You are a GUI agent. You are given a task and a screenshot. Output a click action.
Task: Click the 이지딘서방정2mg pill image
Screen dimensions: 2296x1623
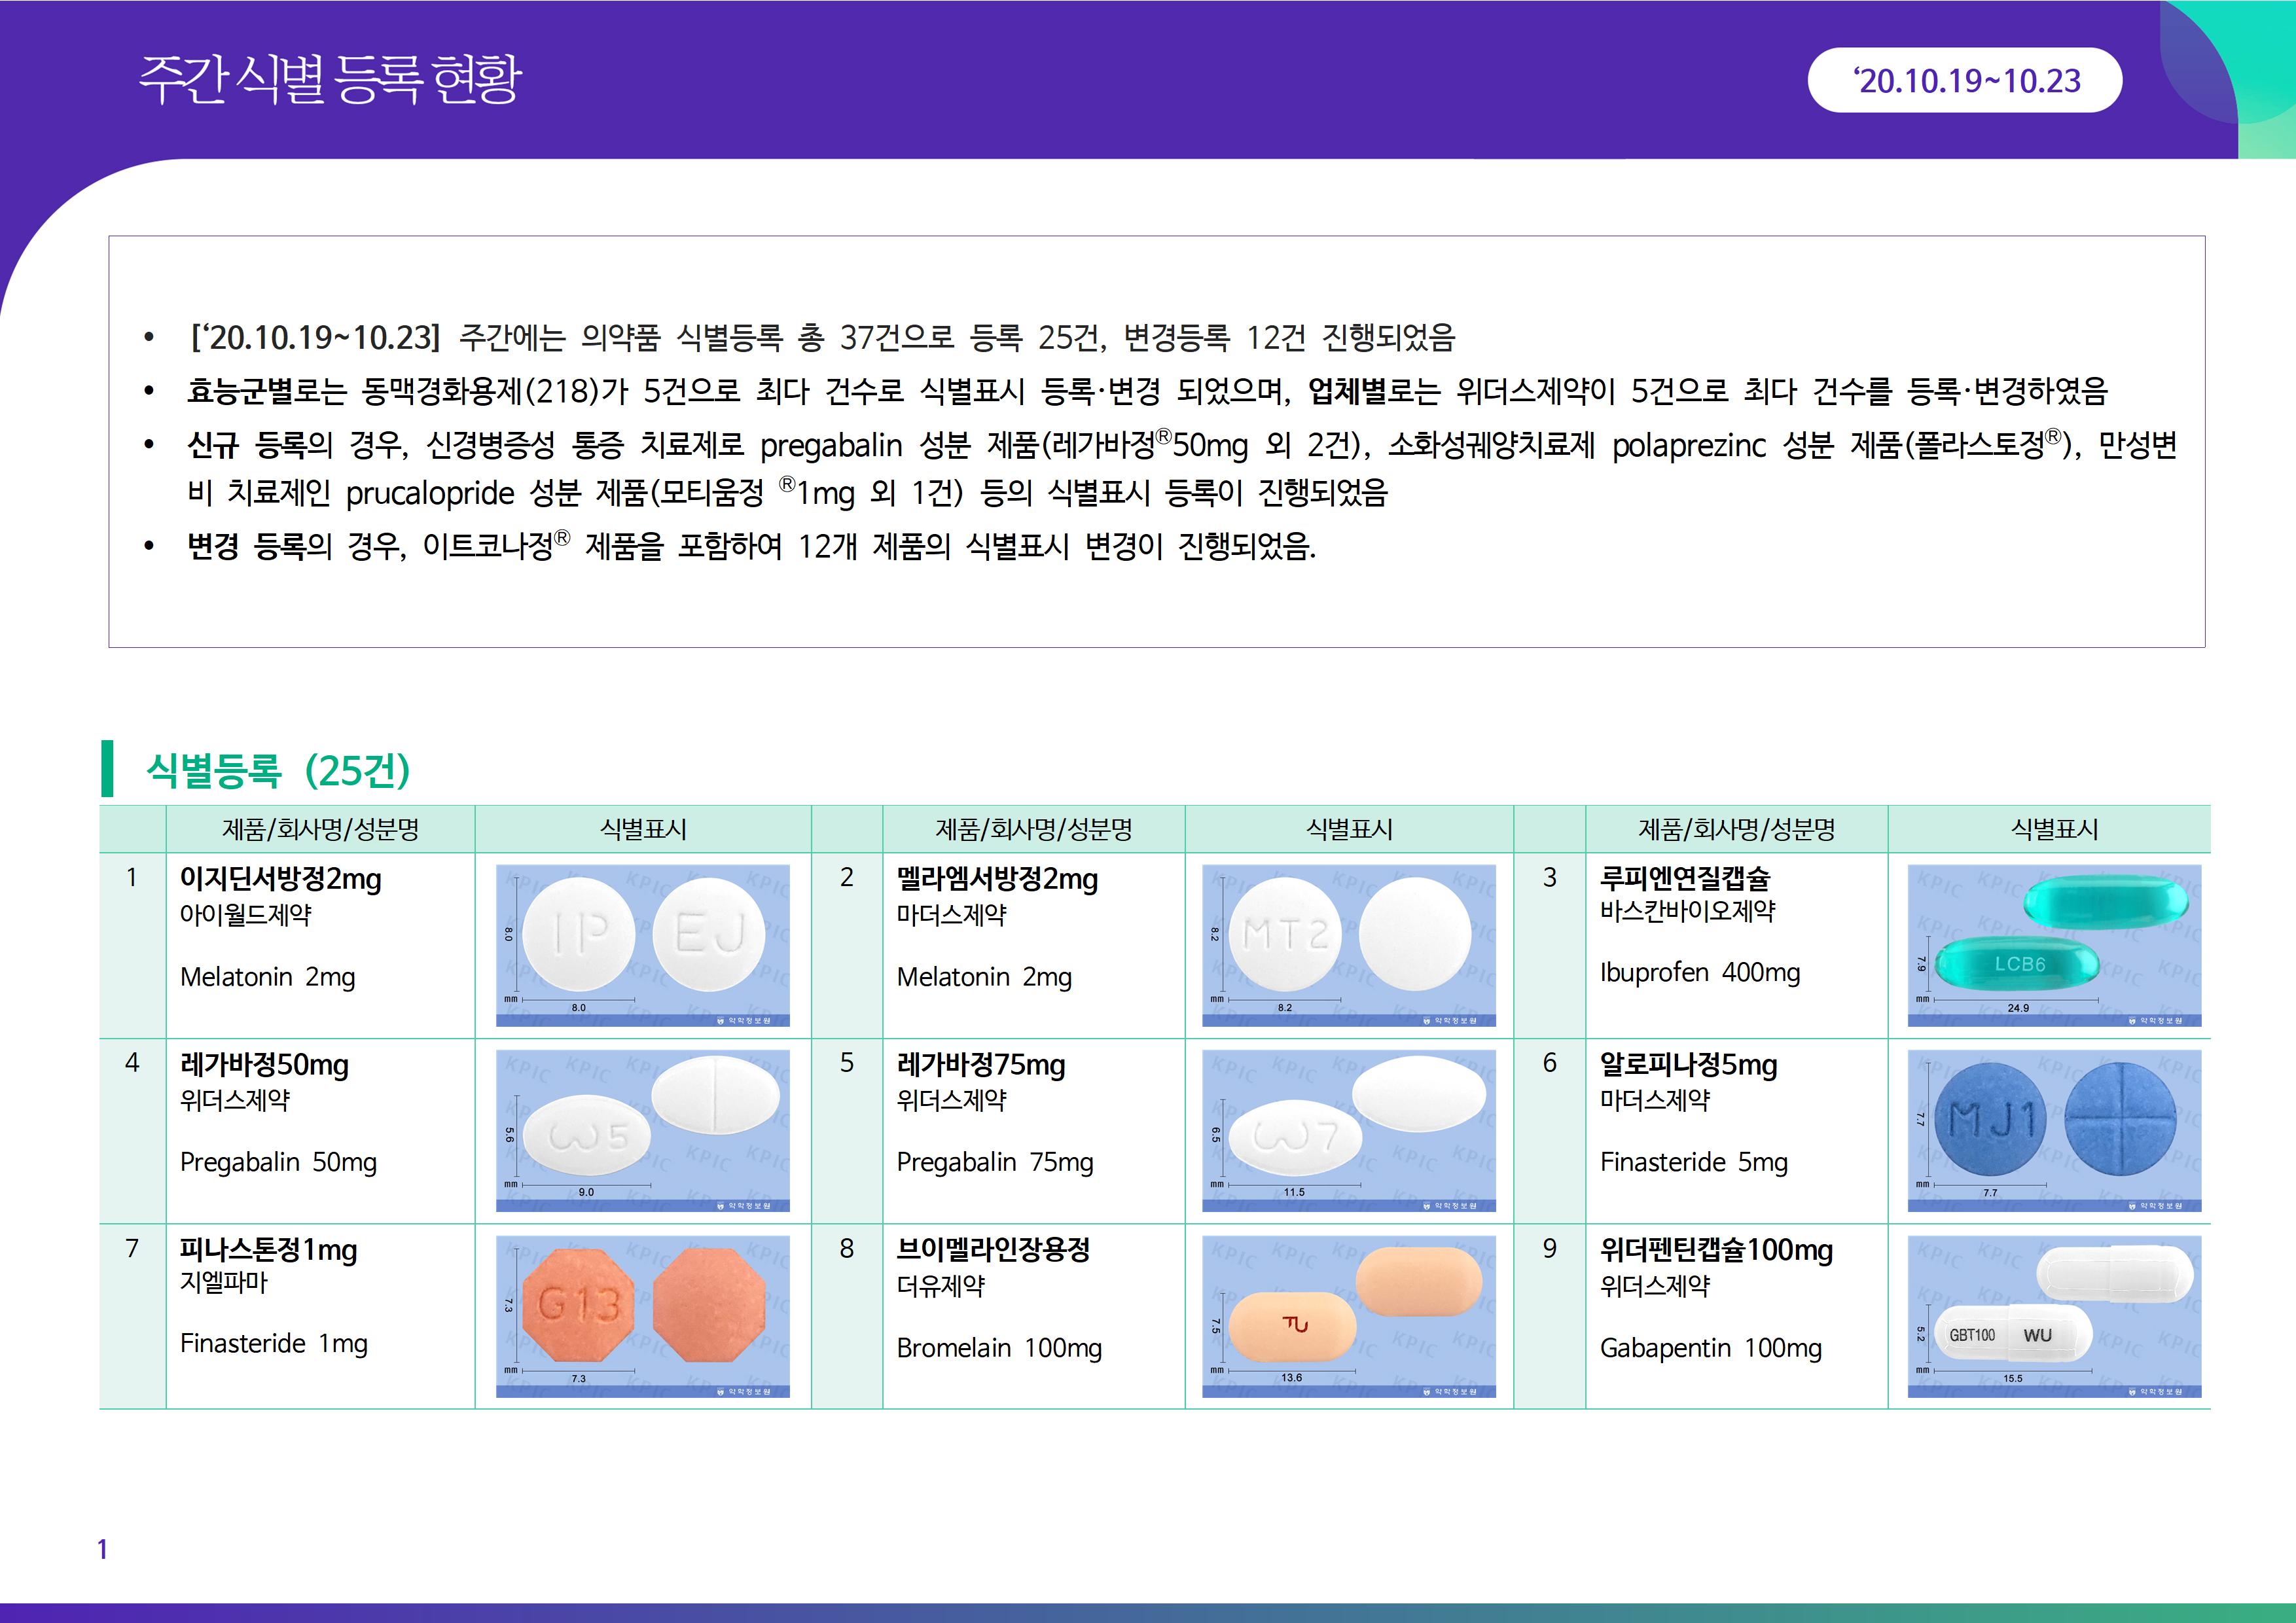click(x=642, y=945)
